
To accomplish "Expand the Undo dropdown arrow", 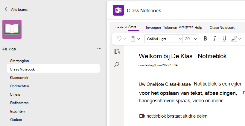I will 125,39.
